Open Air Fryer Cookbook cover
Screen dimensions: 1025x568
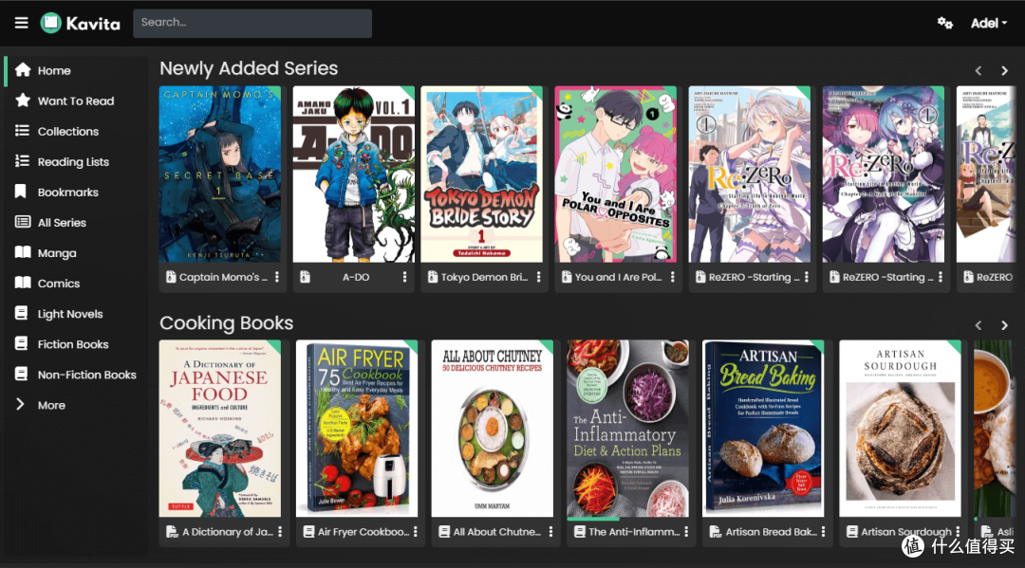pos(356,429)
